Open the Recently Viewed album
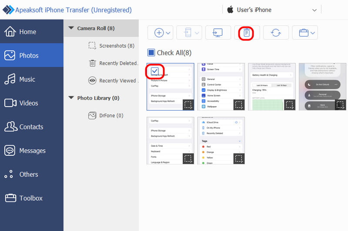The height and width of the screenshot is (231, 348). coord(113,80)
